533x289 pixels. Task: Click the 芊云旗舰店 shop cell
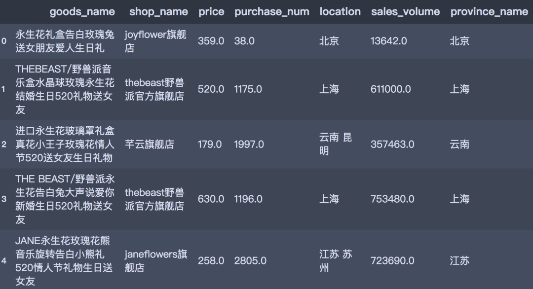pyautogui.click(x=150, y=144)
